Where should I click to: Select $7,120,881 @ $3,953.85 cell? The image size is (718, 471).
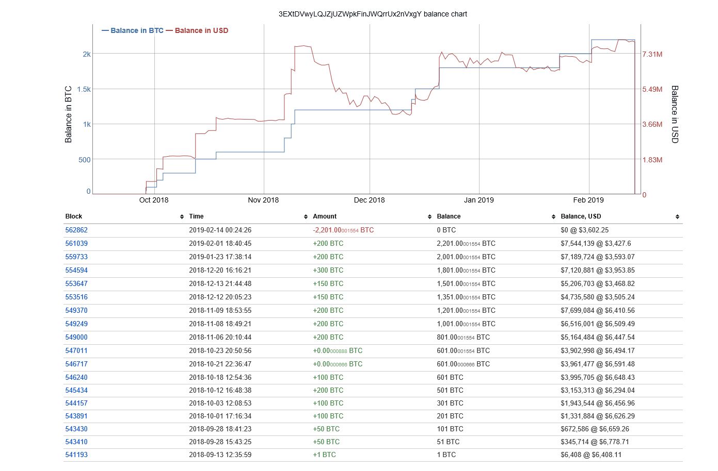pyautogui.click(x=598, y=270)
